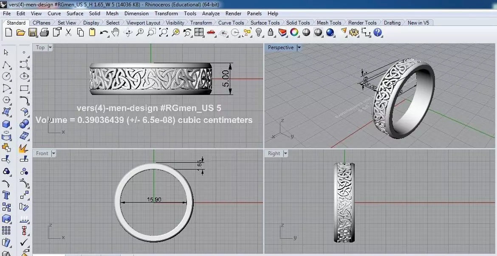This screenshot has width=497, height=256.
Task: Switch to the Set View toolbar tab
Action: tap(67, 23)
